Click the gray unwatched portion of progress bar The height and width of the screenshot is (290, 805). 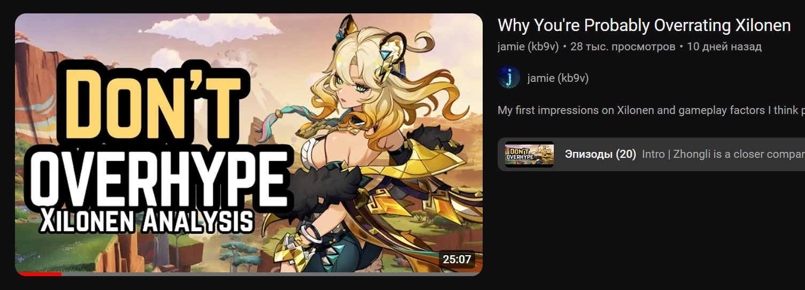pos(272,274)
